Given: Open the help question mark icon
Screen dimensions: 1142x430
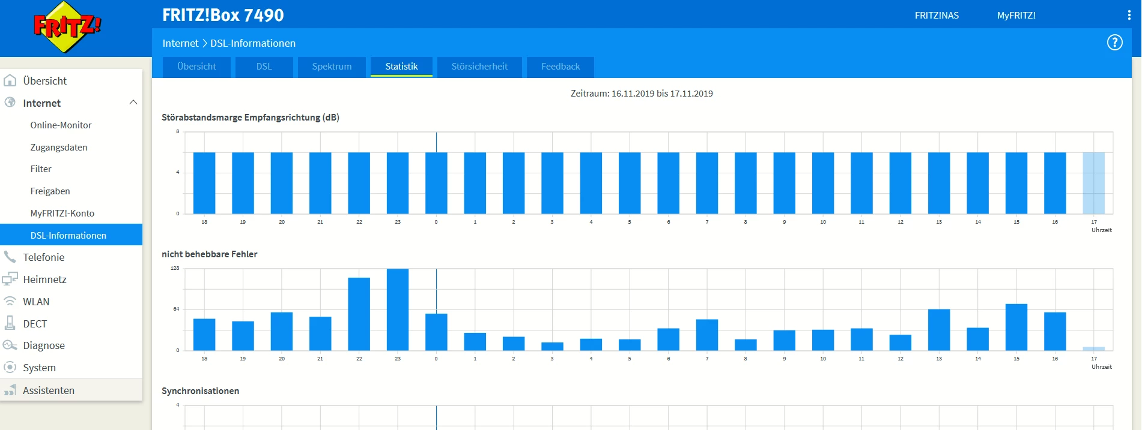Looking at the screenshot, I should [1114, 43].
